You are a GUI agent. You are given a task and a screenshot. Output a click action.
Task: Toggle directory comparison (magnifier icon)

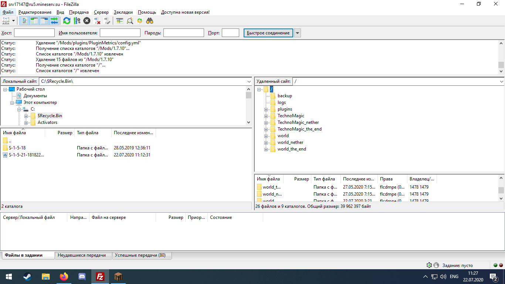[x=130, y=21]
